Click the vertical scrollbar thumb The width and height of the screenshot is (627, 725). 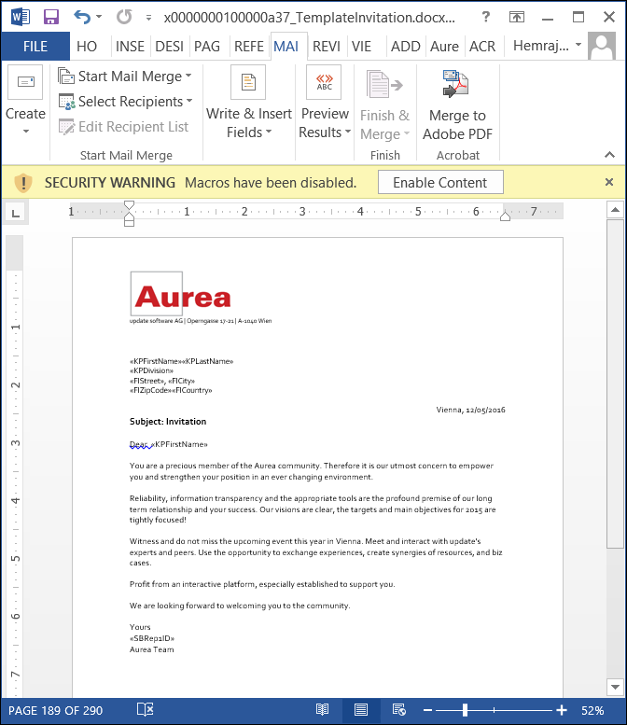[615, 383]
